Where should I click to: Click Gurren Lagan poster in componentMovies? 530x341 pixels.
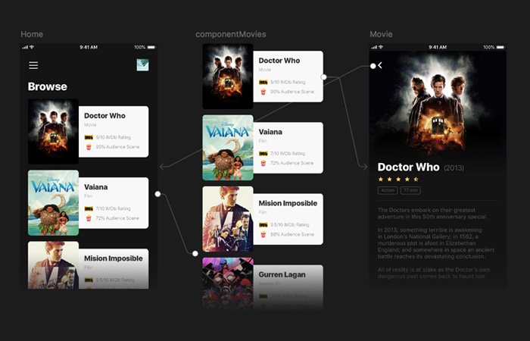pos(228,283)
